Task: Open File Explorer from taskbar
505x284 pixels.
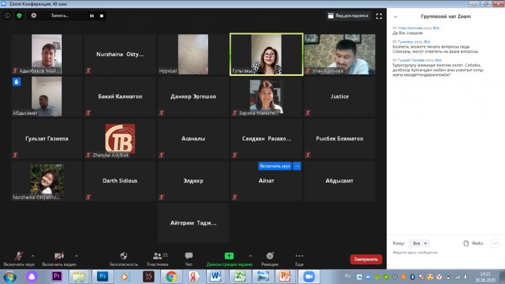Action: (78, 277)
